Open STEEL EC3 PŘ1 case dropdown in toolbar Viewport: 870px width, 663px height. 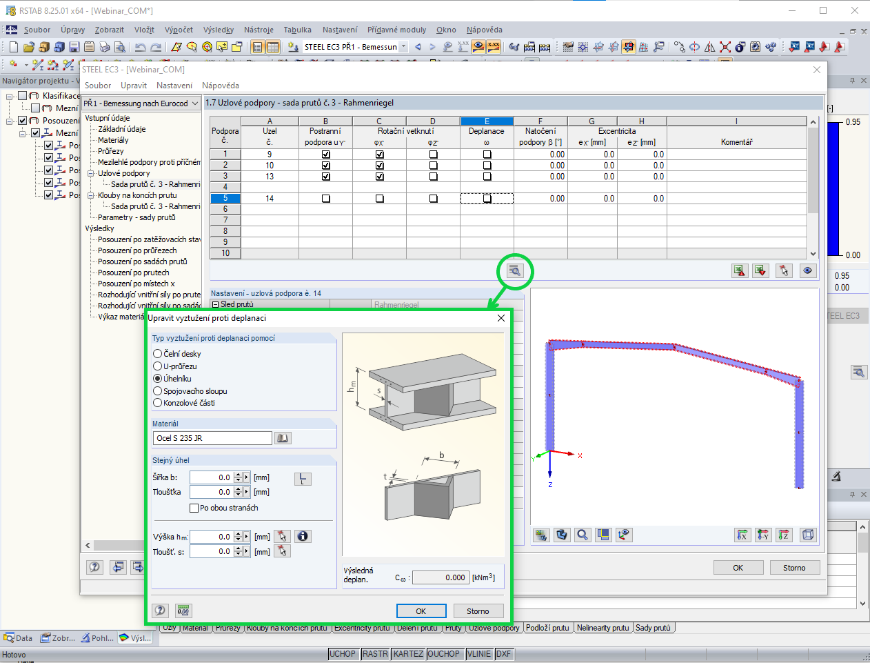[x=403, y=47]
